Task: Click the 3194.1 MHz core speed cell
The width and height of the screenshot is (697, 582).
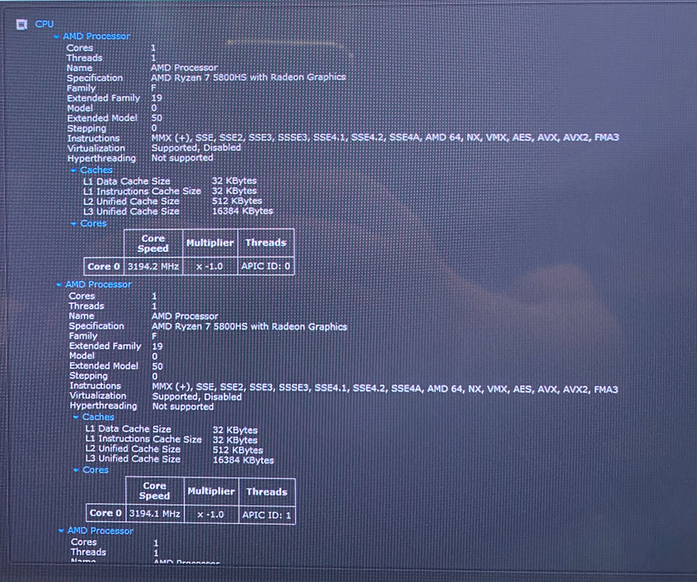Action: pos(155,514)
